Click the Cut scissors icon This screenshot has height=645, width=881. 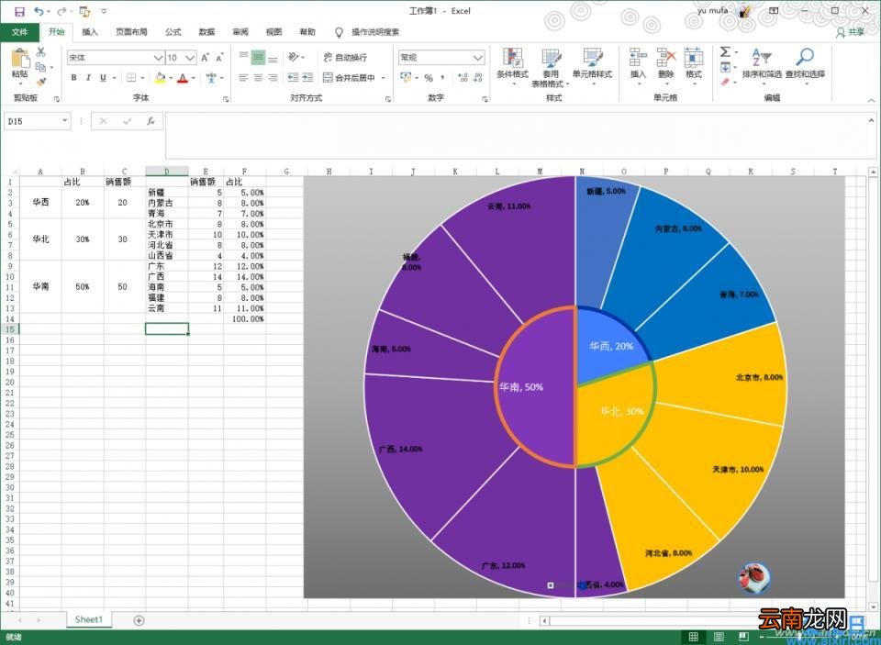point(40,52)
